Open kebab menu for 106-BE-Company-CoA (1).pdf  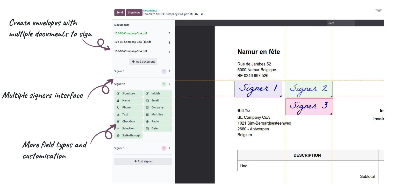click(x=170, y=42)
